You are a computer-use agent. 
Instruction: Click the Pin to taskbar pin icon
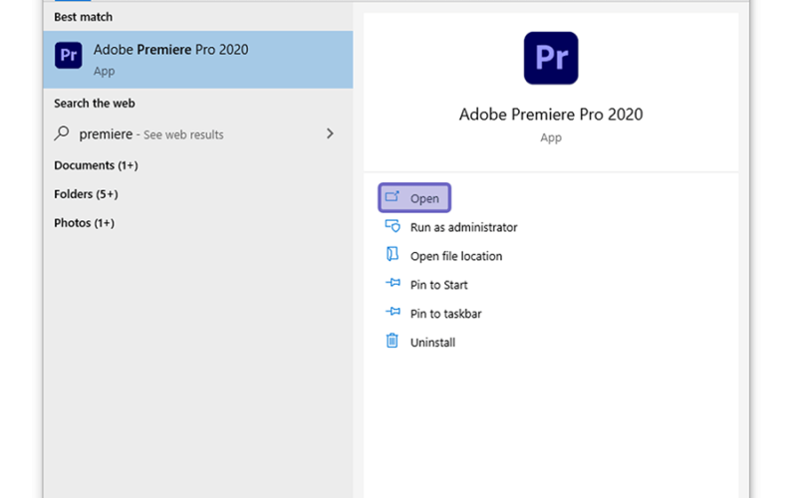(x=393, y=312)
